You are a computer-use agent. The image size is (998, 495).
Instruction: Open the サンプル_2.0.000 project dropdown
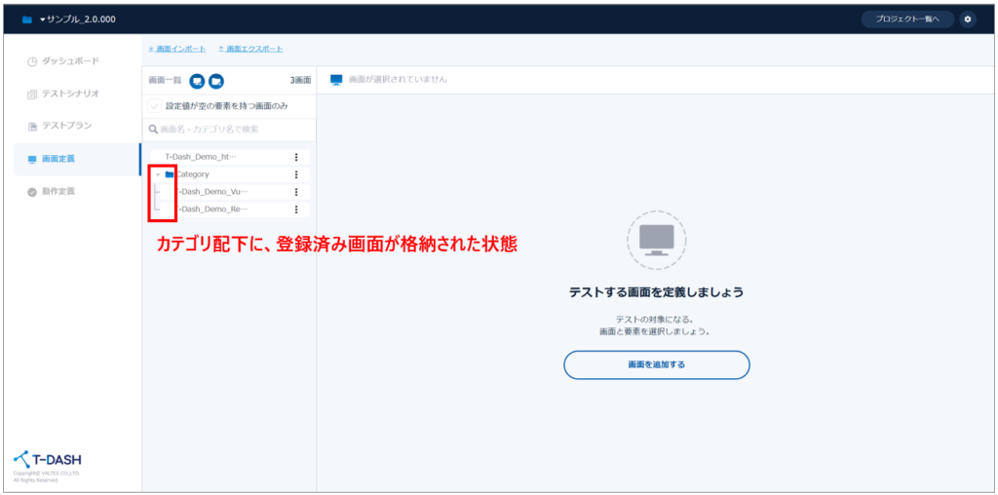click(x=76, y=19)
